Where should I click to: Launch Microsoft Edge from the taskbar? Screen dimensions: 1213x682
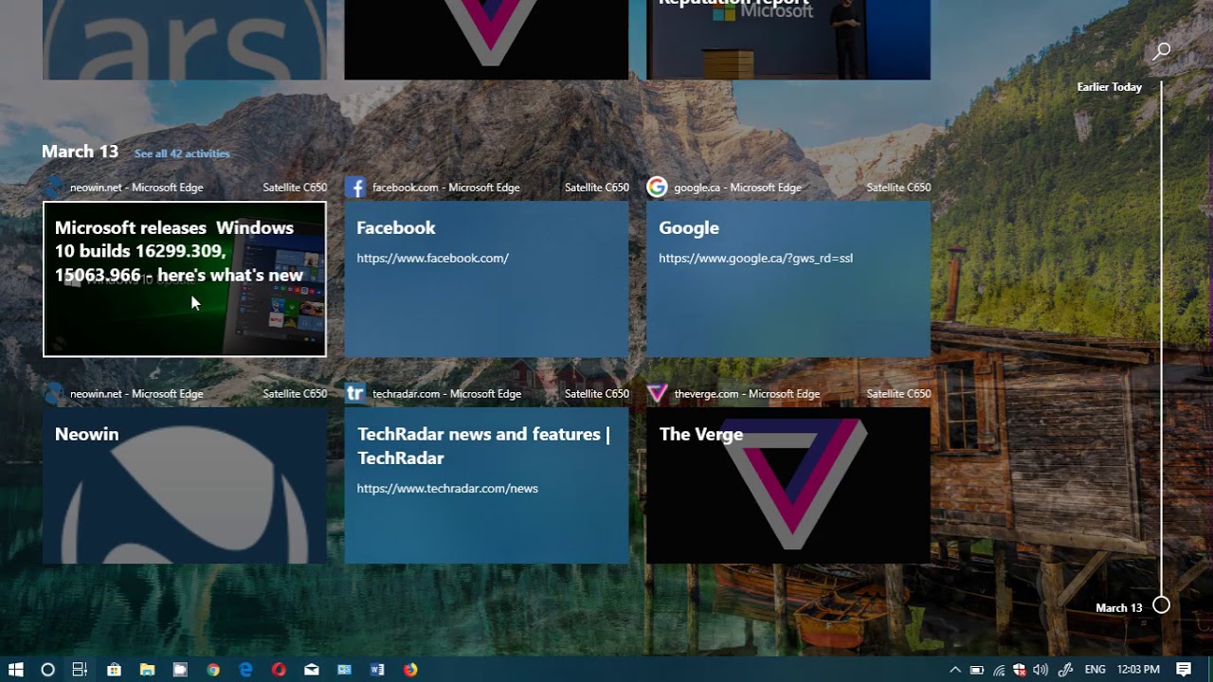[x=245, y=670]
